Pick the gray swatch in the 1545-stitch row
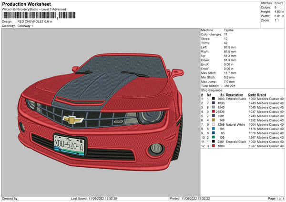The image size is (286, 202). pos(214,107)
